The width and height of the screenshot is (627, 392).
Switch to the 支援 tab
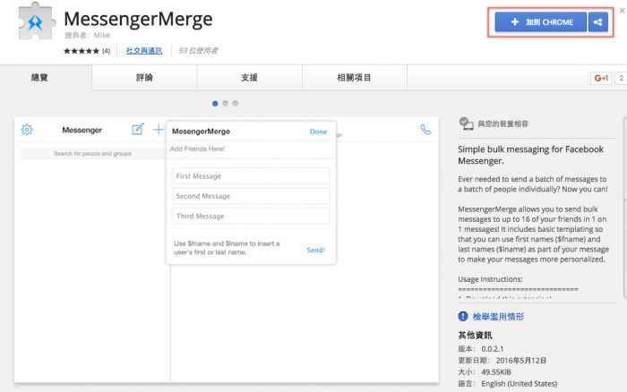(250, 78)
